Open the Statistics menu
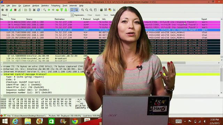 [45, 6]
